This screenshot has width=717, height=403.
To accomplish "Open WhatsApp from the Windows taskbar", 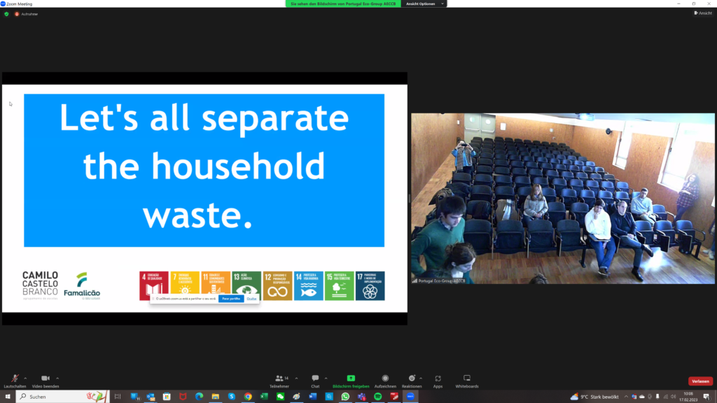I will click(345, 397).
